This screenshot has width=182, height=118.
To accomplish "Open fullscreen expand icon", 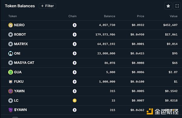I will pos(177,6).
